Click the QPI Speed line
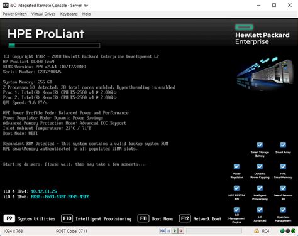Viewport: 298px width, 236px height. click(25, 103)
